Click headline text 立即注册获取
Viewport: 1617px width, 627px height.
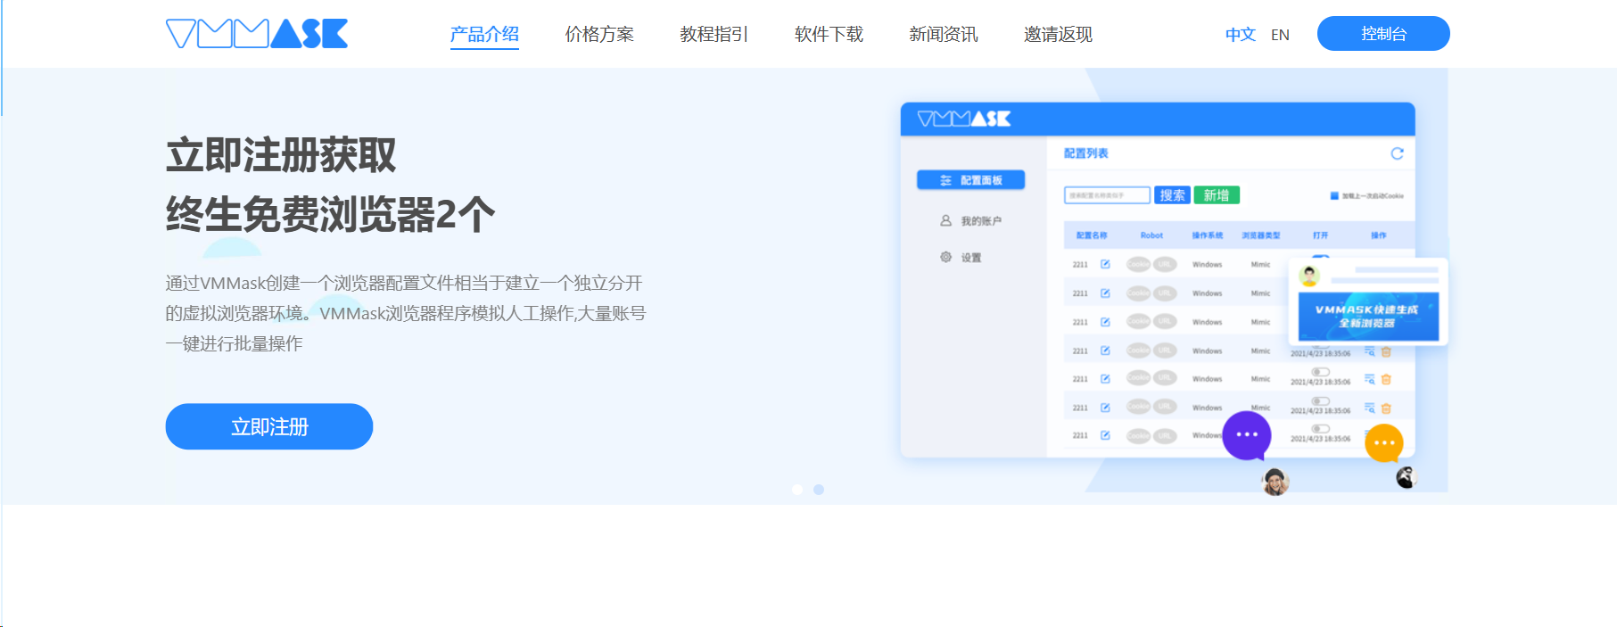click(x=281, y=155)
